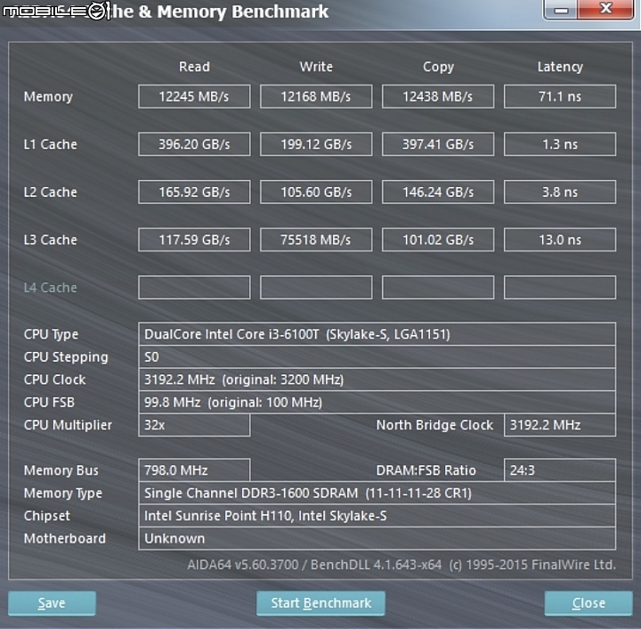Select CPU FSB value 99.8 MHz

tap(377, 403)
